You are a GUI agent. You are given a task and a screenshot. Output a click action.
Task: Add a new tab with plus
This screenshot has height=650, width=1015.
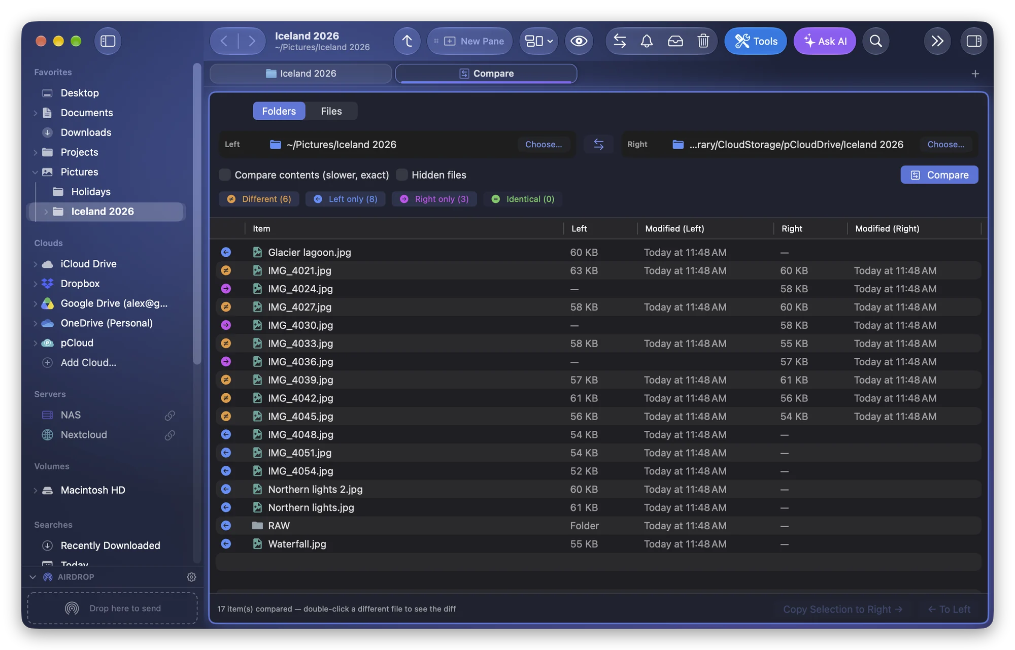click(975, 74)
